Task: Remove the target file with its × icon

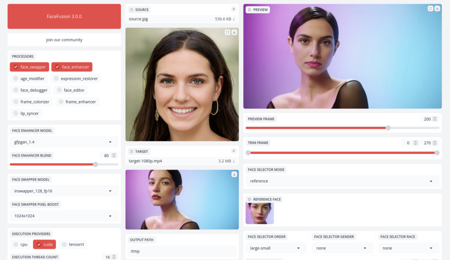Action: tap(234, 150)
